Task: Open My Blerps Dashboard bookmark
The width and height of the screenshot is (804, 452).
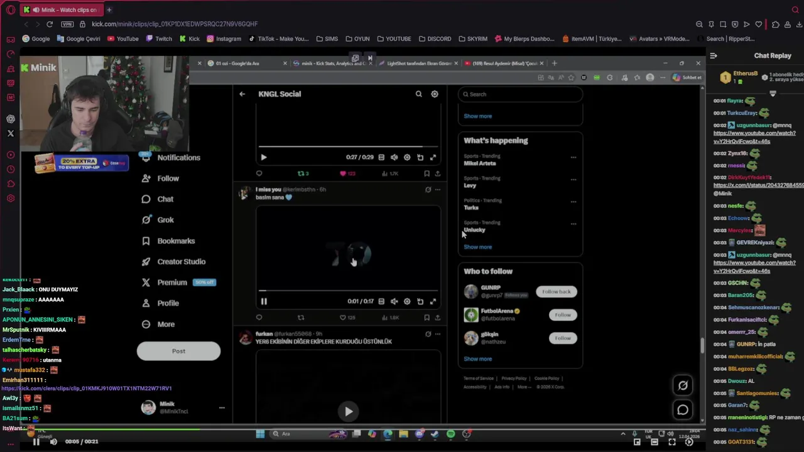Action: click(x=524, y=38)
